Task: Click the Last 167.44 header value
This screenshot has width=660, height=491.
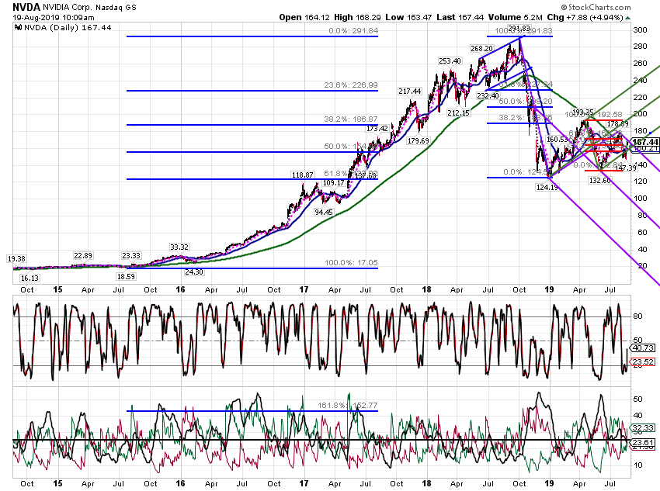Action: 460,17
